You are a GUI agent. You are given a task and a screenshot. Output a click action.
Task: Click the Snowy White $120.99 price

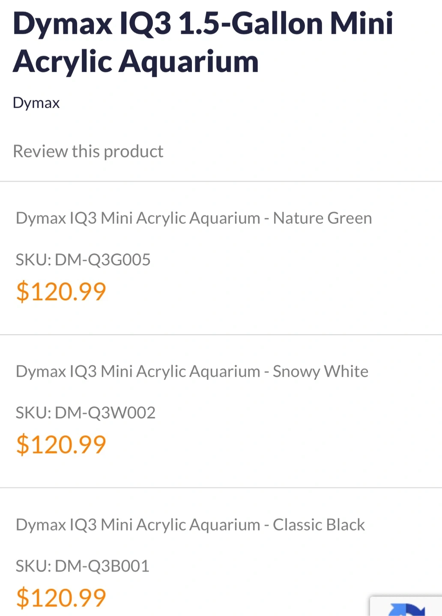coord(61,444)
